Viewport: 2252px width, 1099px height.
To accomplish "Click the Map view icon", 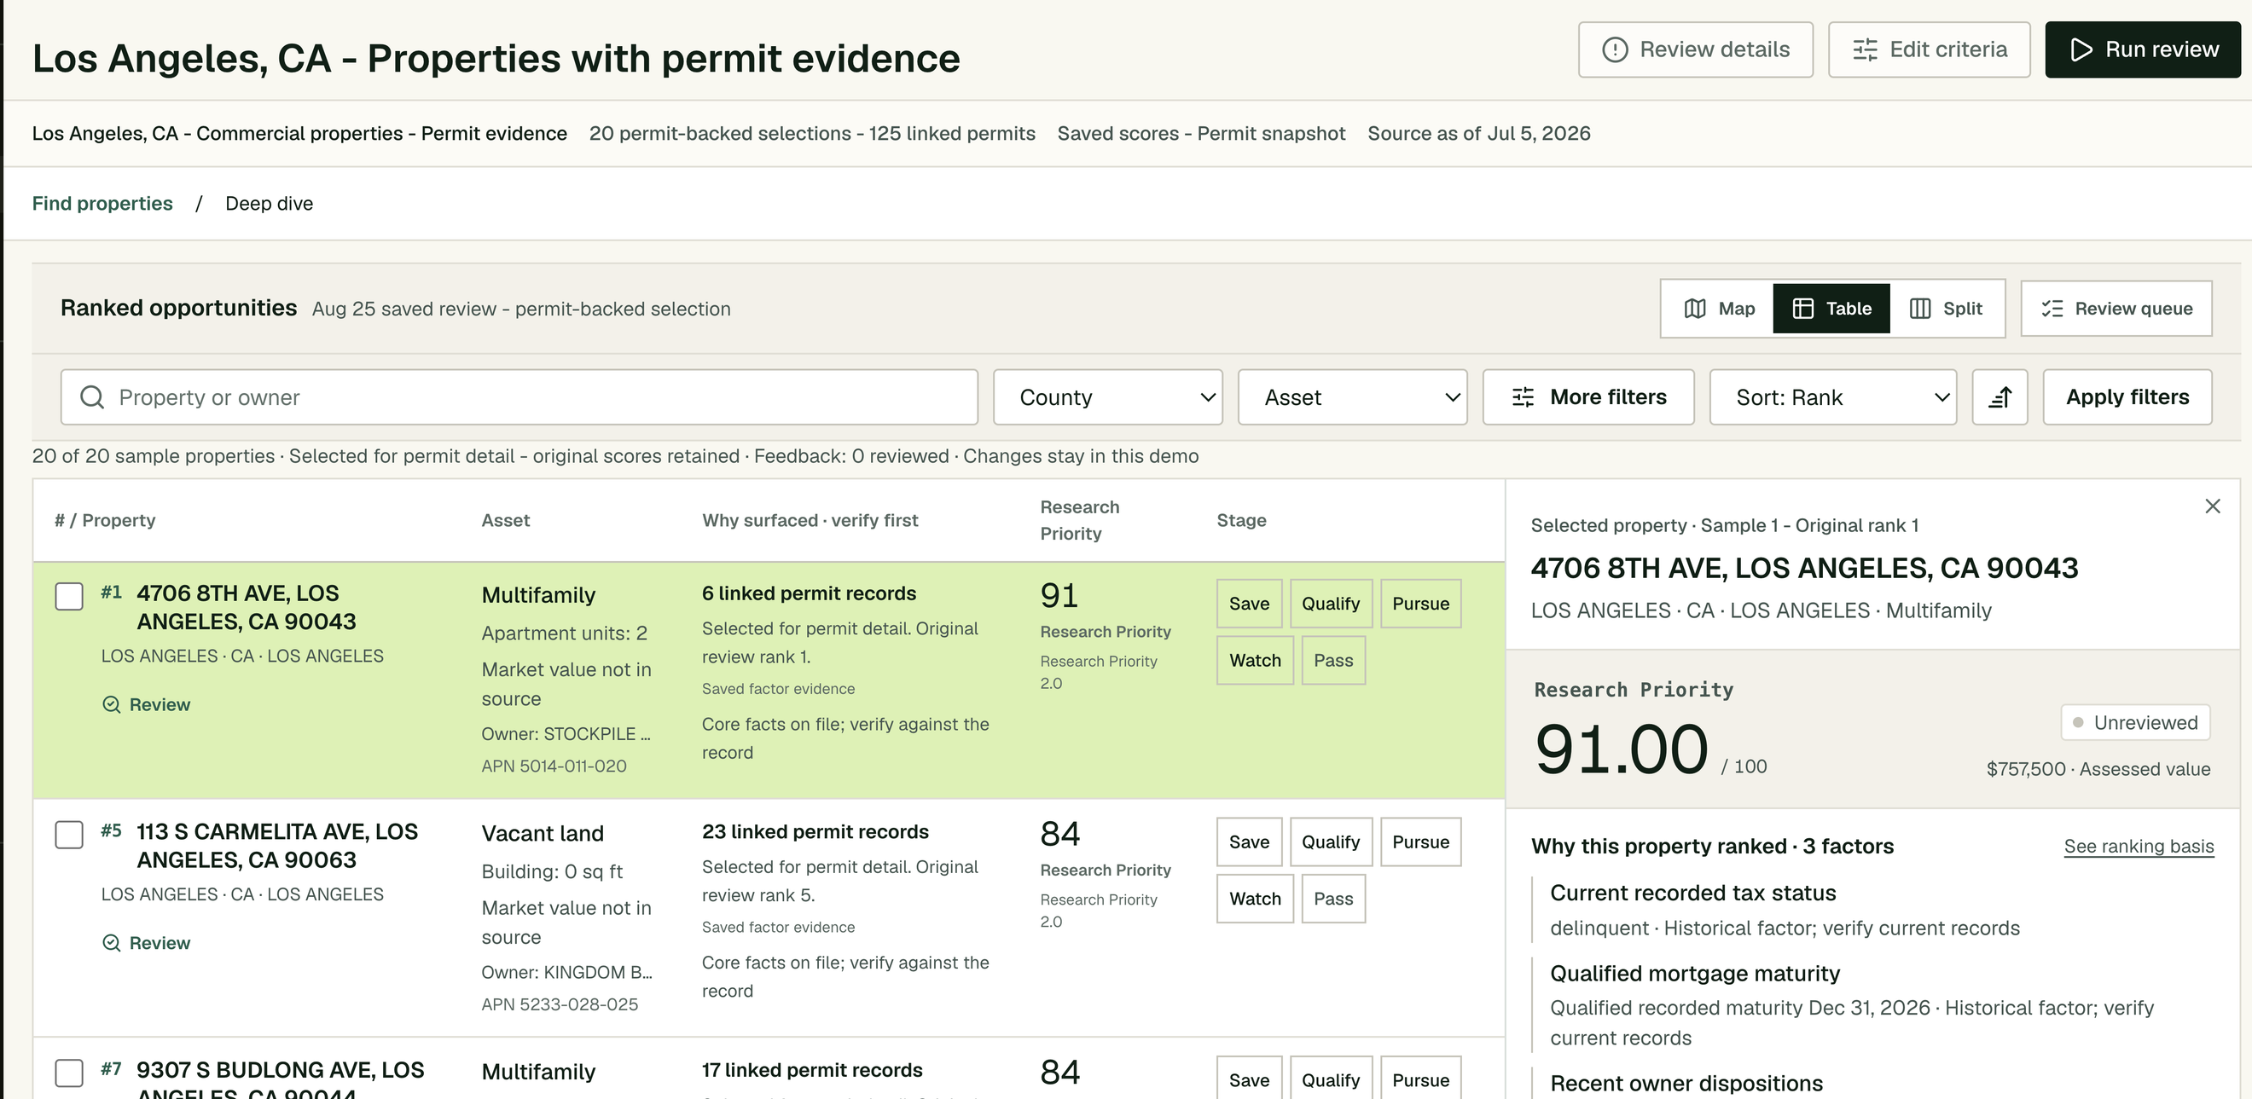I will coord(1695,309).
